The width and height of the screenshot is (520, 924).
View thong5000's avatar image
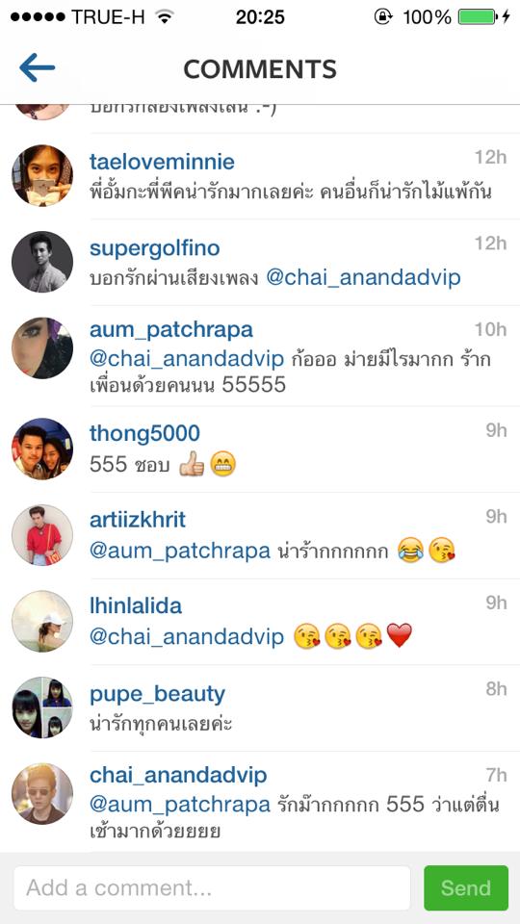pos(42,449)
